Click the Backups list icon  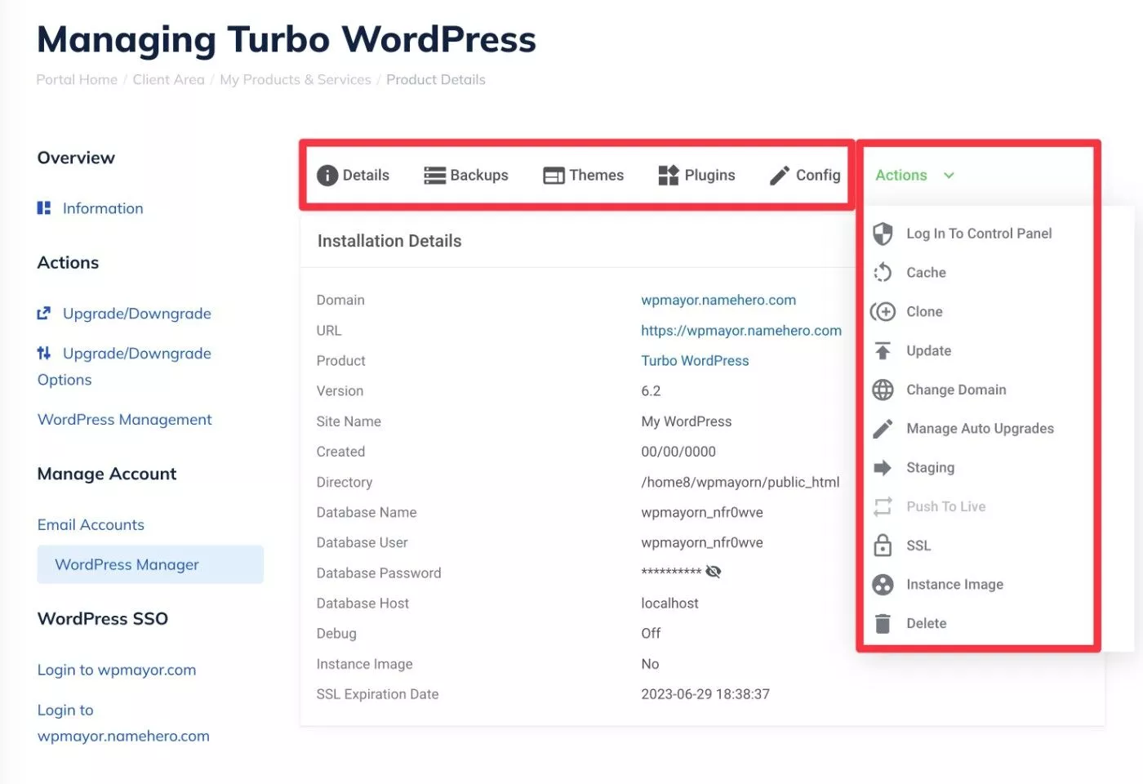435,176
